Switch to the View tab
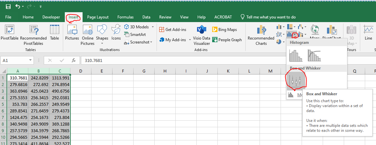The height and width of the screenshot is (145, 376). click(x=184, y=17)
